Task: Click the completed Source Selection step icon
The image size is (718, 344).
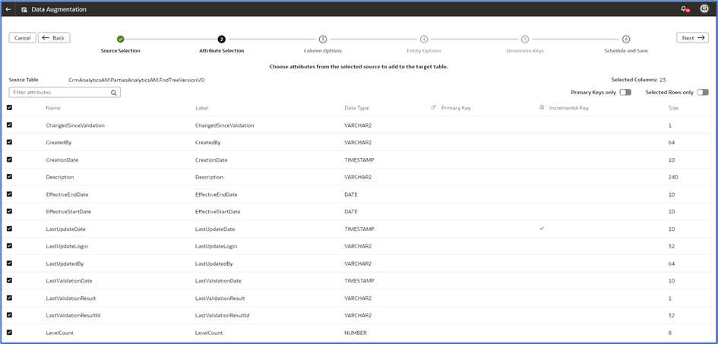Action: point(120,39)
